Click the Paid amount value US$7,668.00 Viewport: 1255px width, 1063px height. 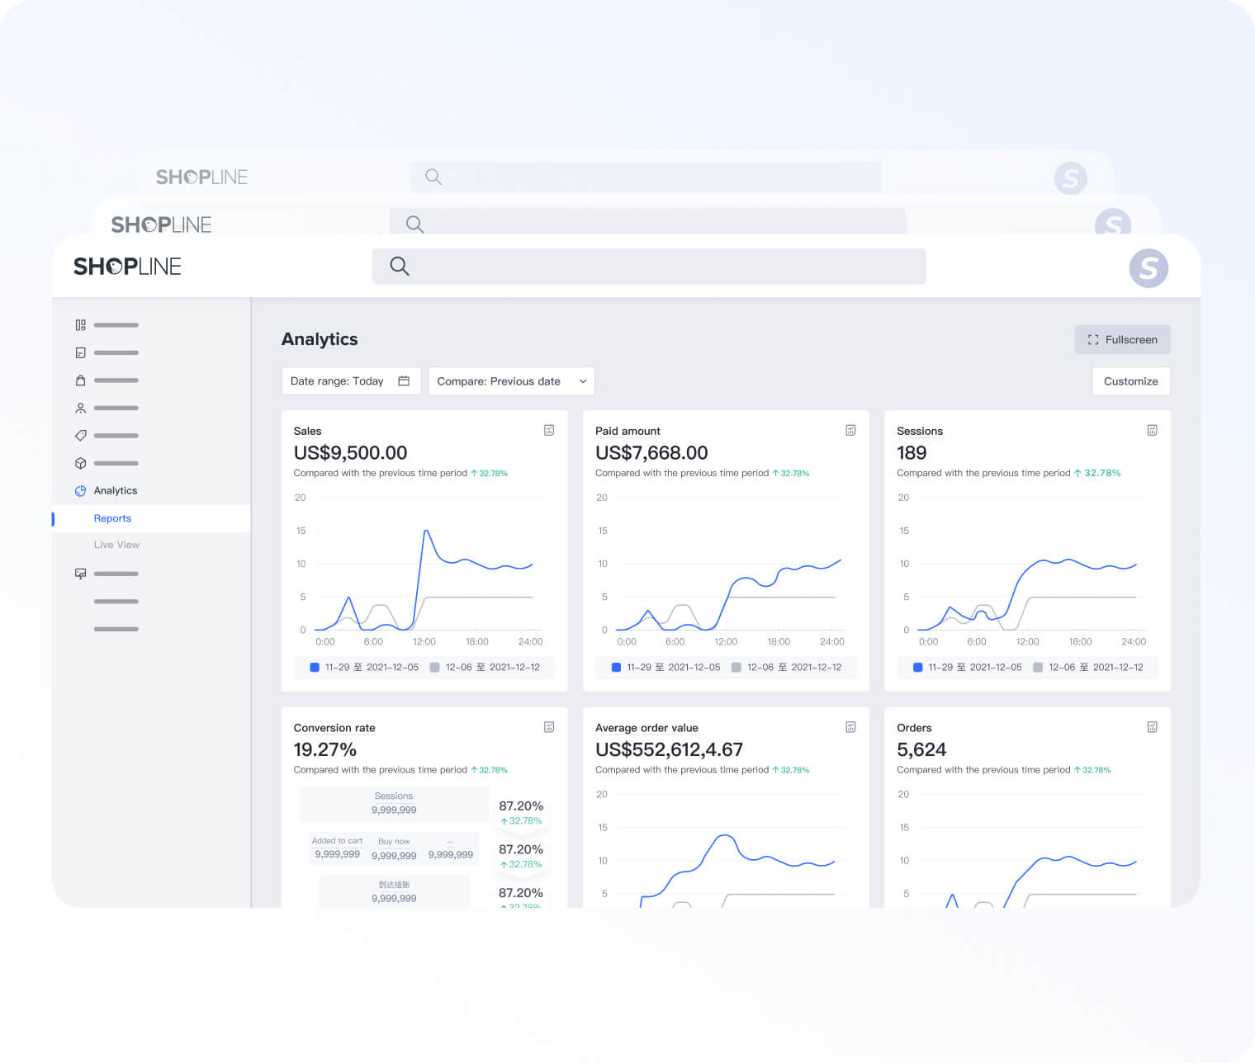(651, 453)
